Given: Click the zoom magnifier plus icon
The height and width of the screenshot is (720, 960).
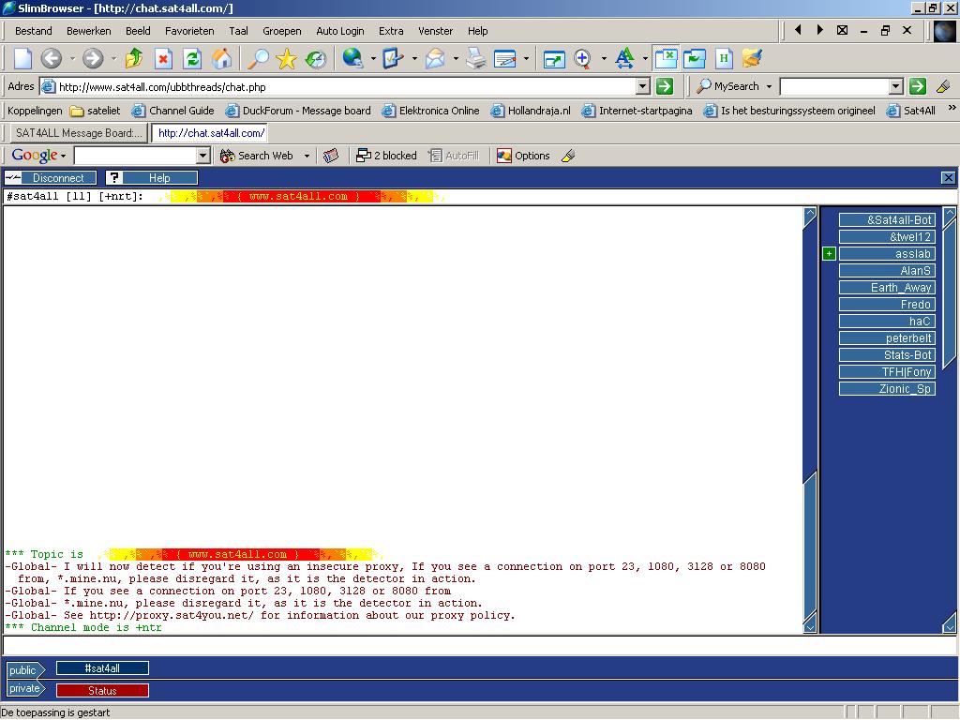Looking at the screenshot, I should [x=583, y=59].
